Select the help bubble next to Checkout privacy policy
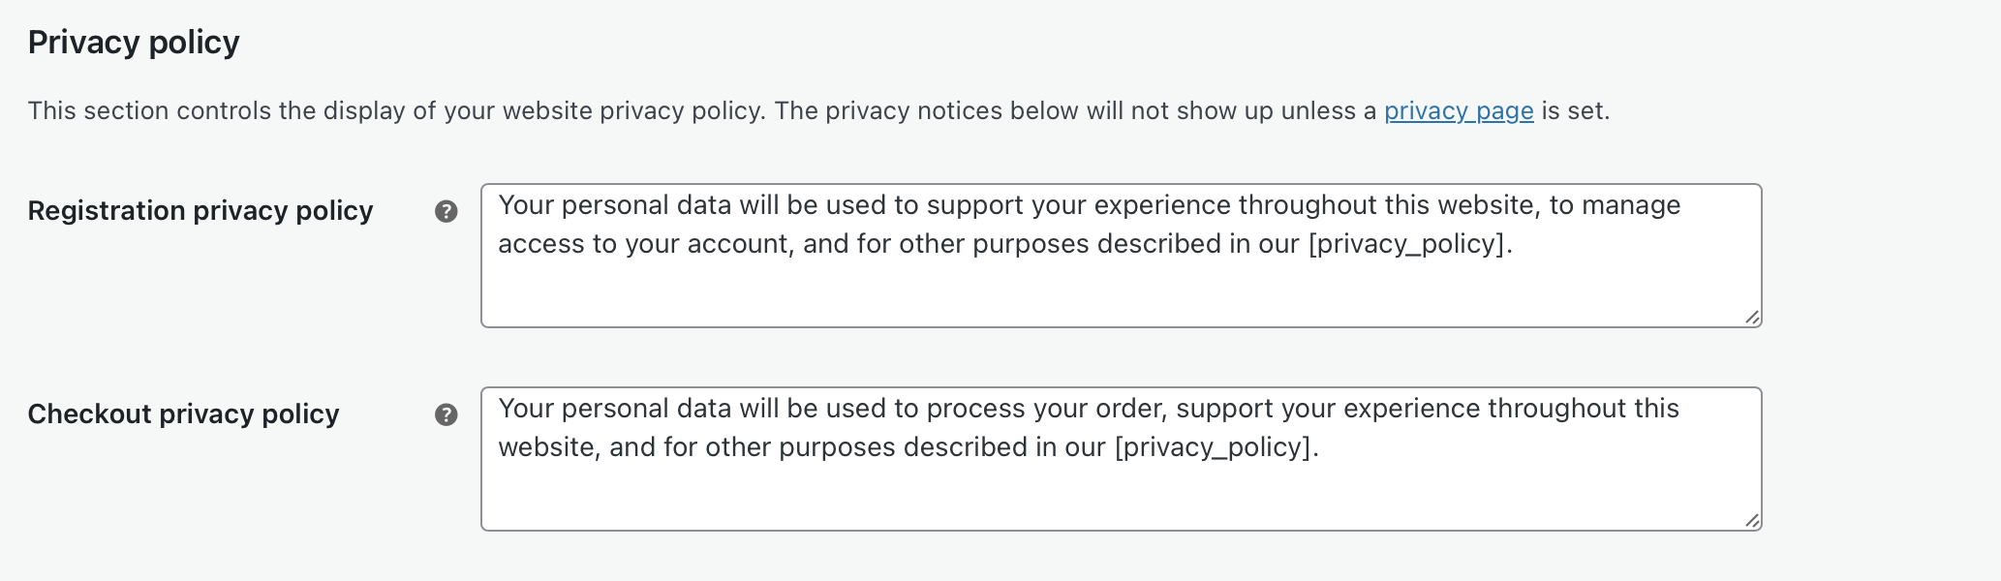 tap(446, 414)
